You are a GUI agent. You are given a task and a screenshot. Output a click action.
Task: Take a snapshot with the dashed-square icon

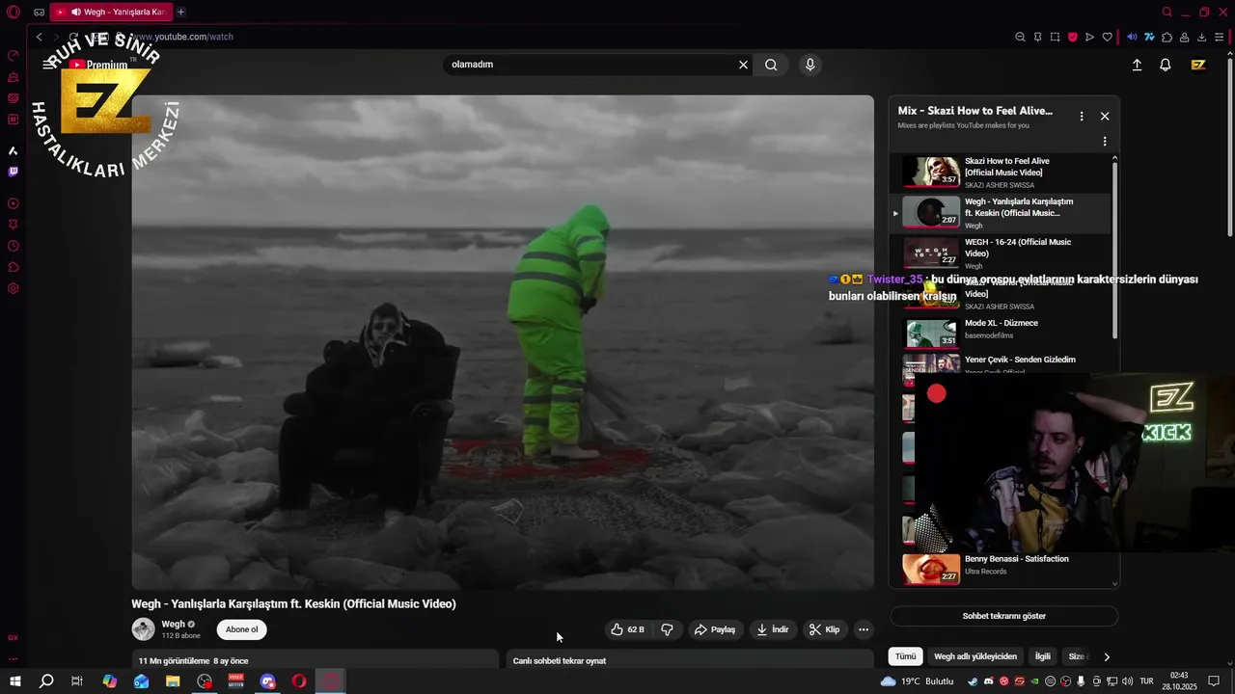pyautogui.click(x=1055, y=37)
